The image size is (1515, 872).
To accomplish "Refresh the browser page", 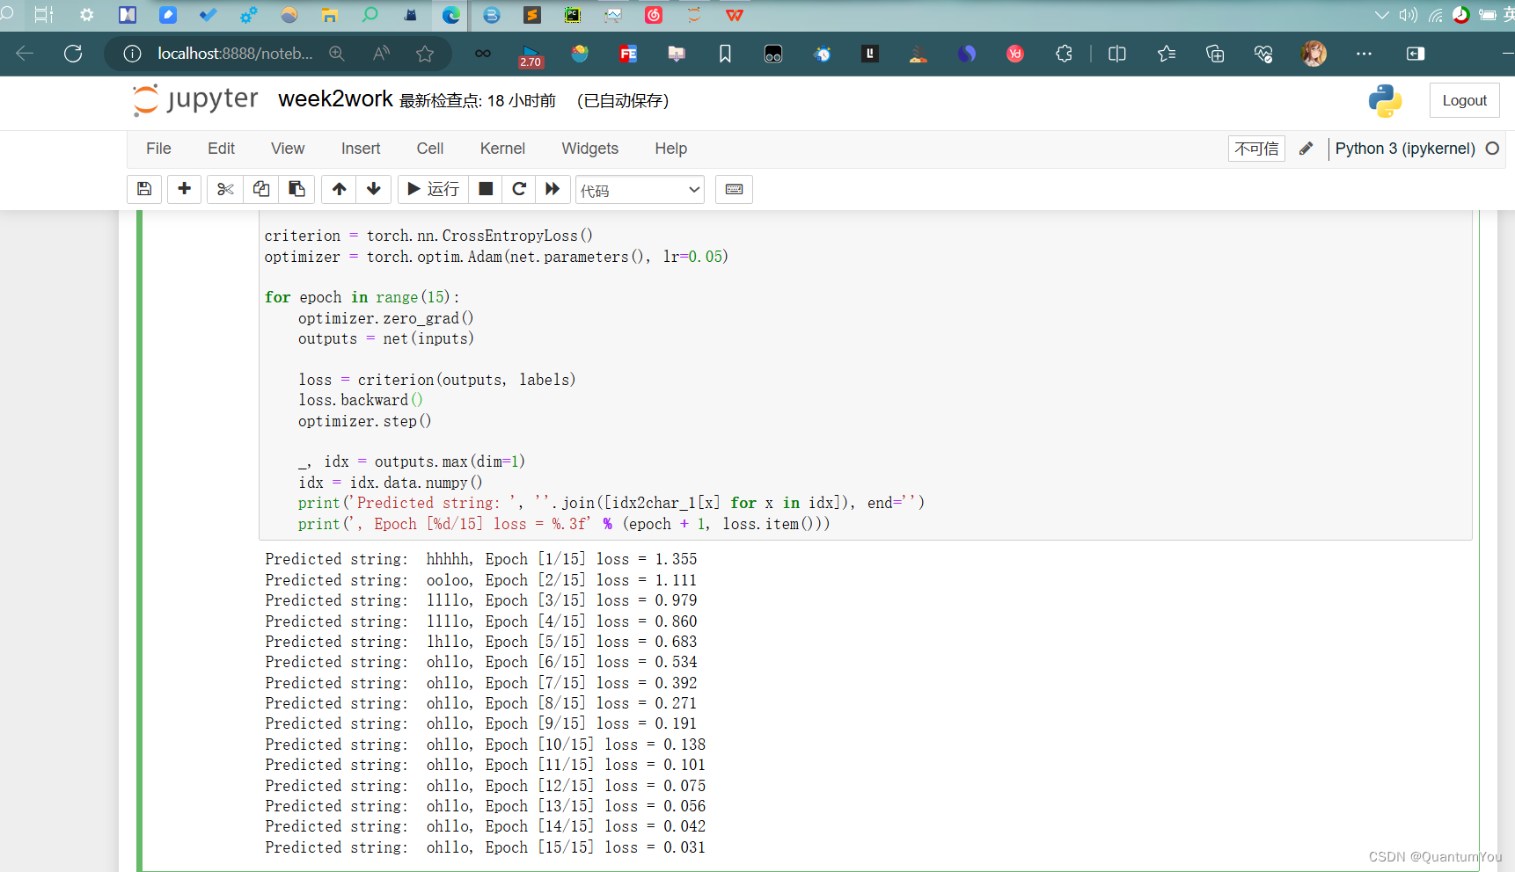I will pos(73,54).
